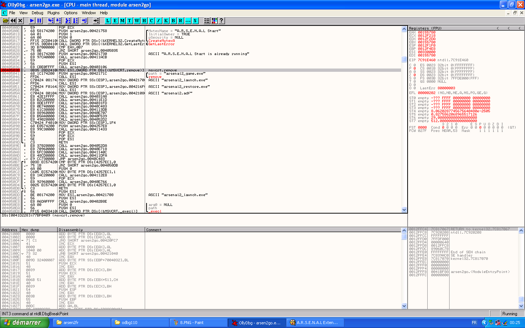Open a file with the folder icon
Image resolution: width=525 pixels, height=328 pixels.
tap(5, 21)
